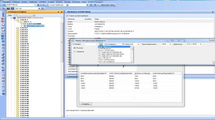Viewport: 215px width, 120px height.
Task: Open the УНХП-Paragon menu
Action: 95,2
